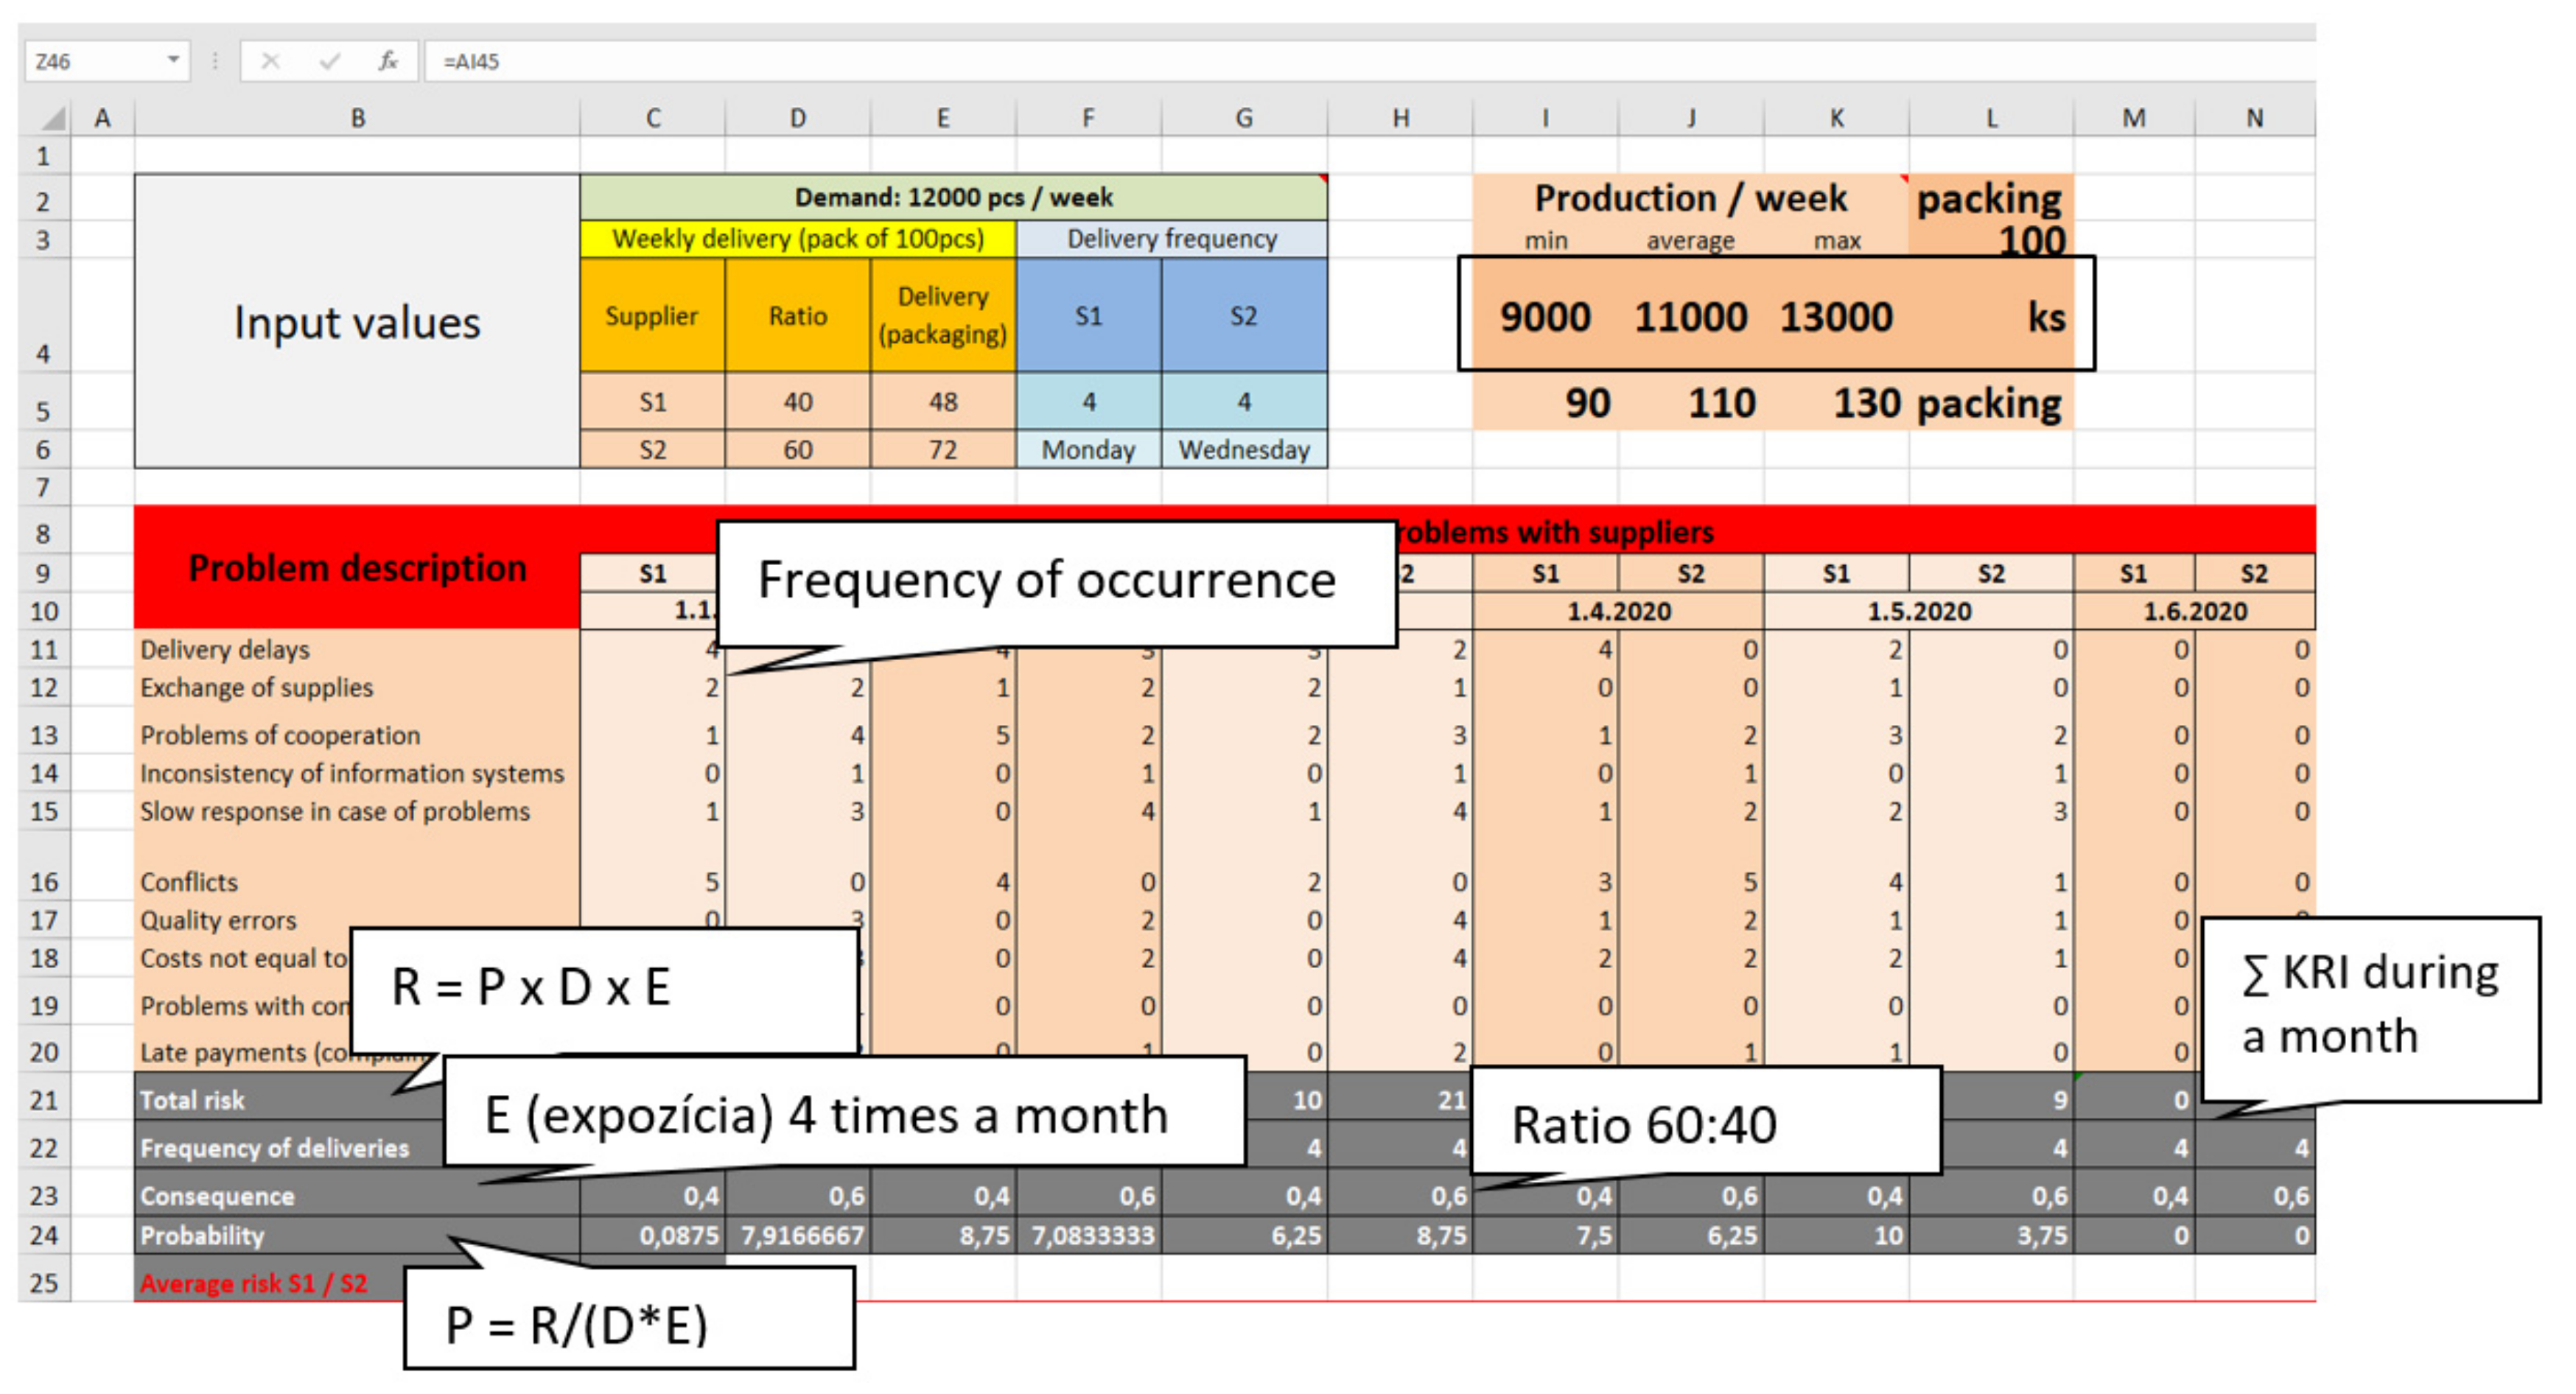Select row 21 header

click(x=43, y=1100)
